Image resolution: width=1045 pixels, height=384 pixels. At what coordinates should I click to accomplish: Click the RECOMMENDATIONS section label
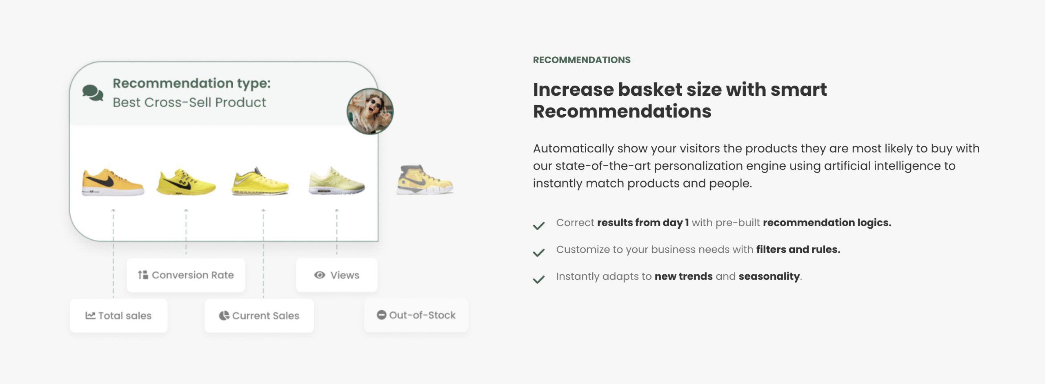click(581, 60)
